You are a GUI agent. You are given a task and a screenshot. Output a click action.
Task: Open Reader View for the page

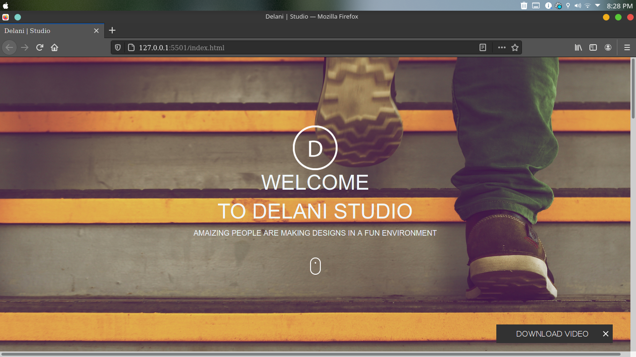point(482,47)
